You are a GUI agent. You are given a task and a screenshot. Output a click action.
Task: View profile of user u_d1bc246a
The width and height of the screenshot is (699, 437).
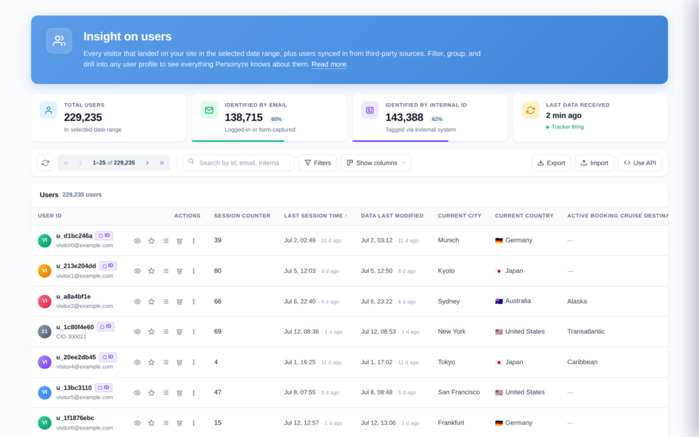tap(137, 241)
